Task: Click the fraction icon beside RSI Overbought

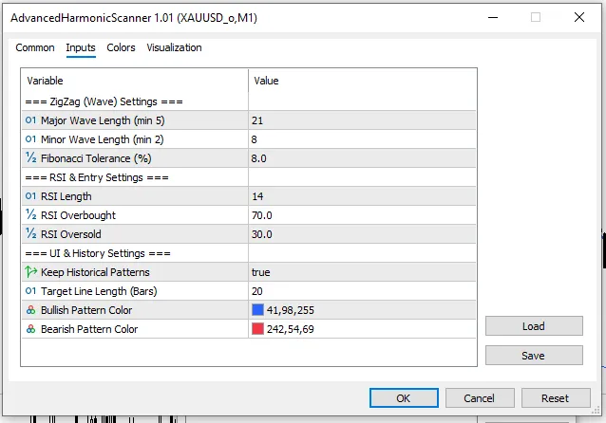Action: pos(30,214)
